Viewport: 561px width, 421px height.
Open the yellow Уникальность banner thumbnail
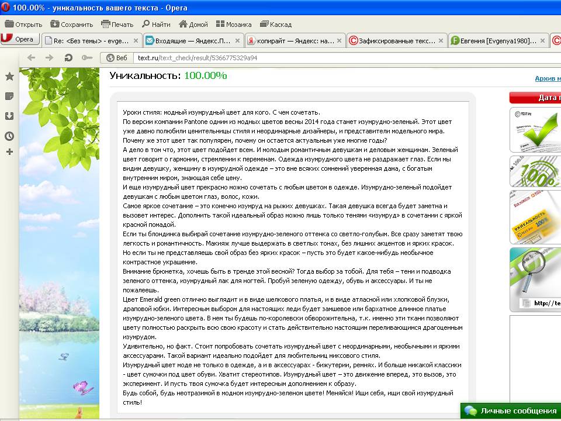pyautogui.click(x=535, y=217)
